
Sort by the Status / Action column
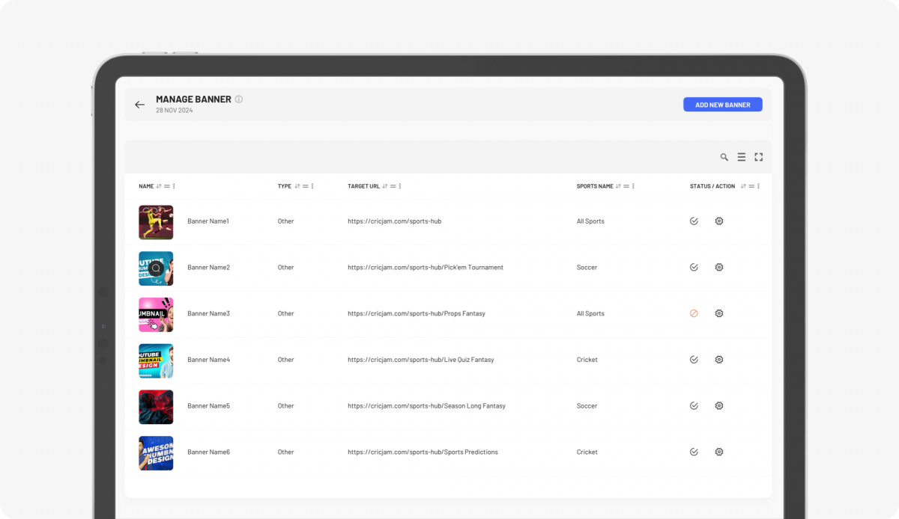tap(743, 186)
